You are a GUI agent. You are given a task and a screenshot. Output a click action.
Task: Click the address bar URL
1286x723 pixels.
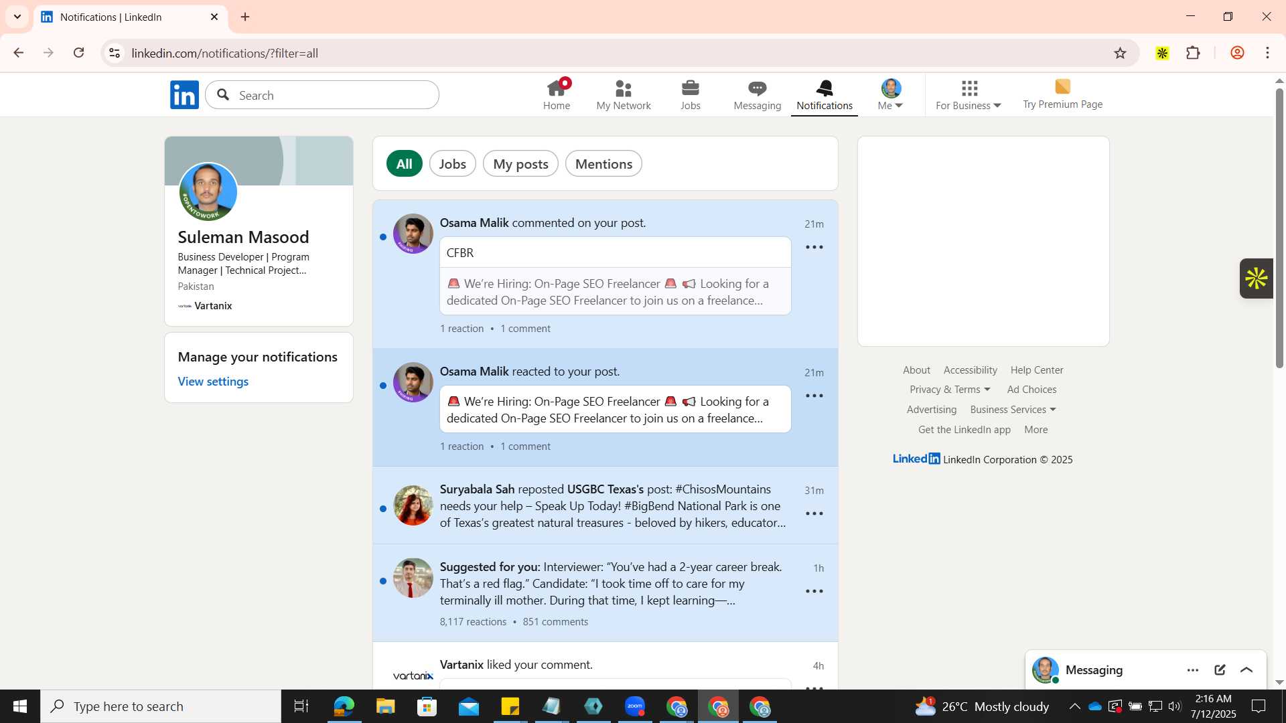225,54
